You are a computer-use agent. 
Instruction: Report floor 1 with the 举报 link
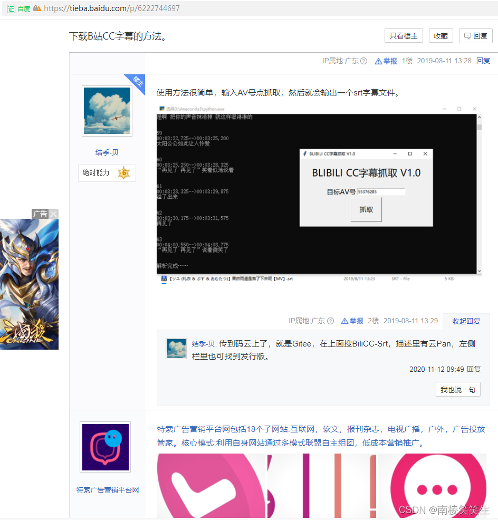click(x=386, y=61)
